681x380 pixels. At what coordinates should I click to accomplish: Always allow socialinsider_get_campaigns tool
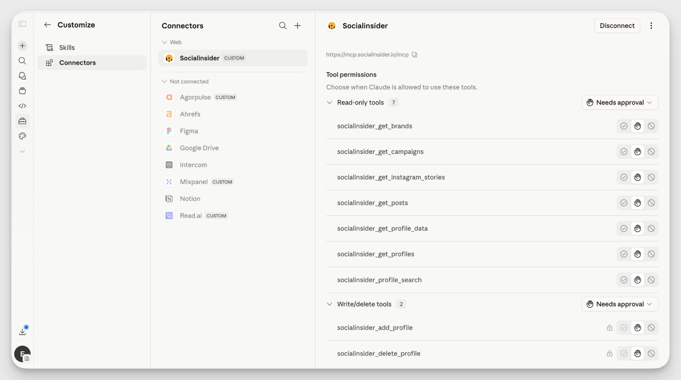(x=623, y=152)
